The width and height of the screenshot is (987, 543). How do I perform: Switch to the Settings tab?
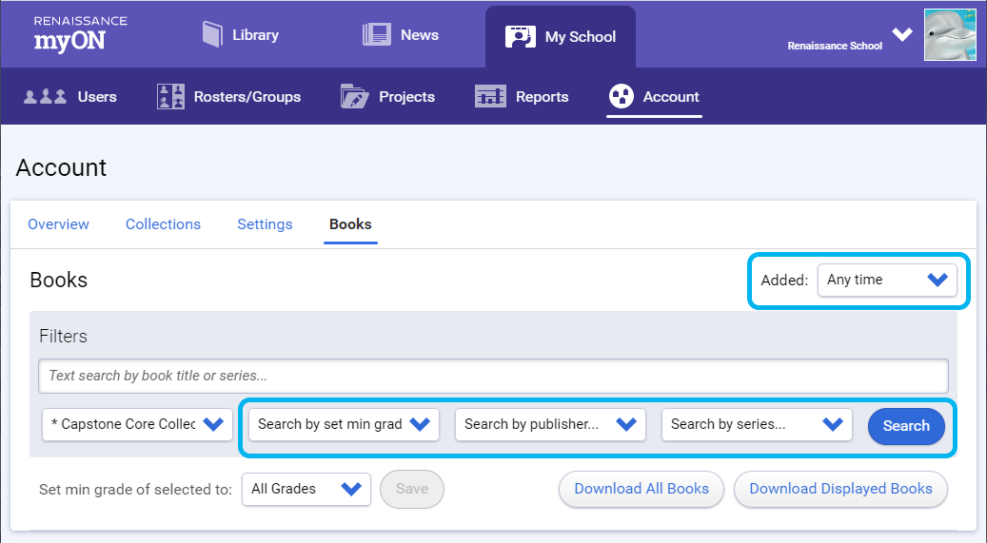click(x=265, y=224)
